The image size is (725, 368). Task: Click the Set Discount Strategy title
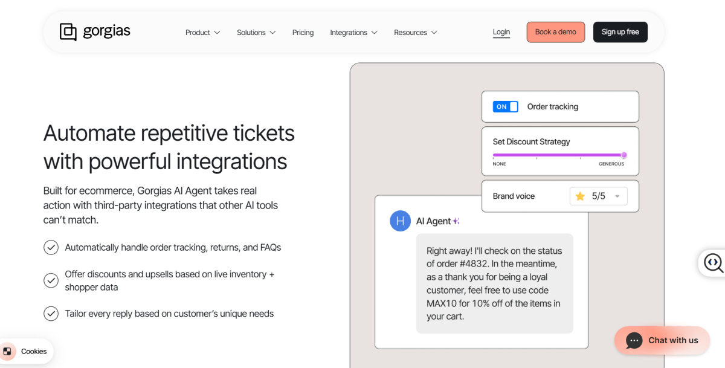coord(532,141)
